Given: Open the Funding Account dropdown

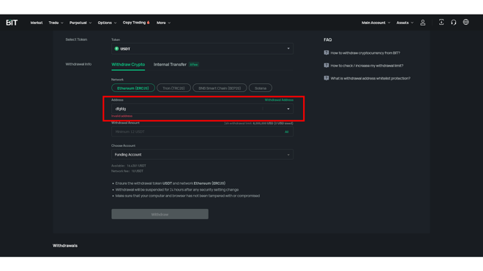Looking at the screenshot, I should [202, 154].
